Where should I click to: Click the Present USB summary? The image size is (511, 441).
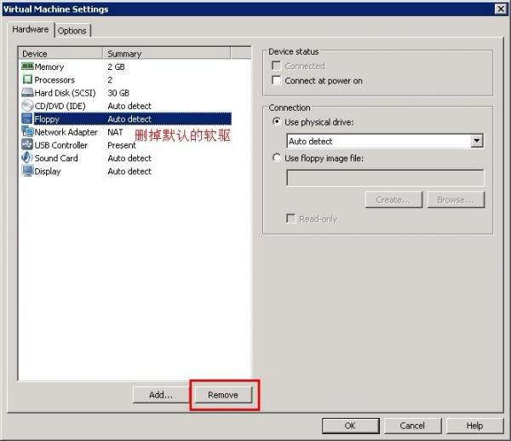[x=122, y=145]
